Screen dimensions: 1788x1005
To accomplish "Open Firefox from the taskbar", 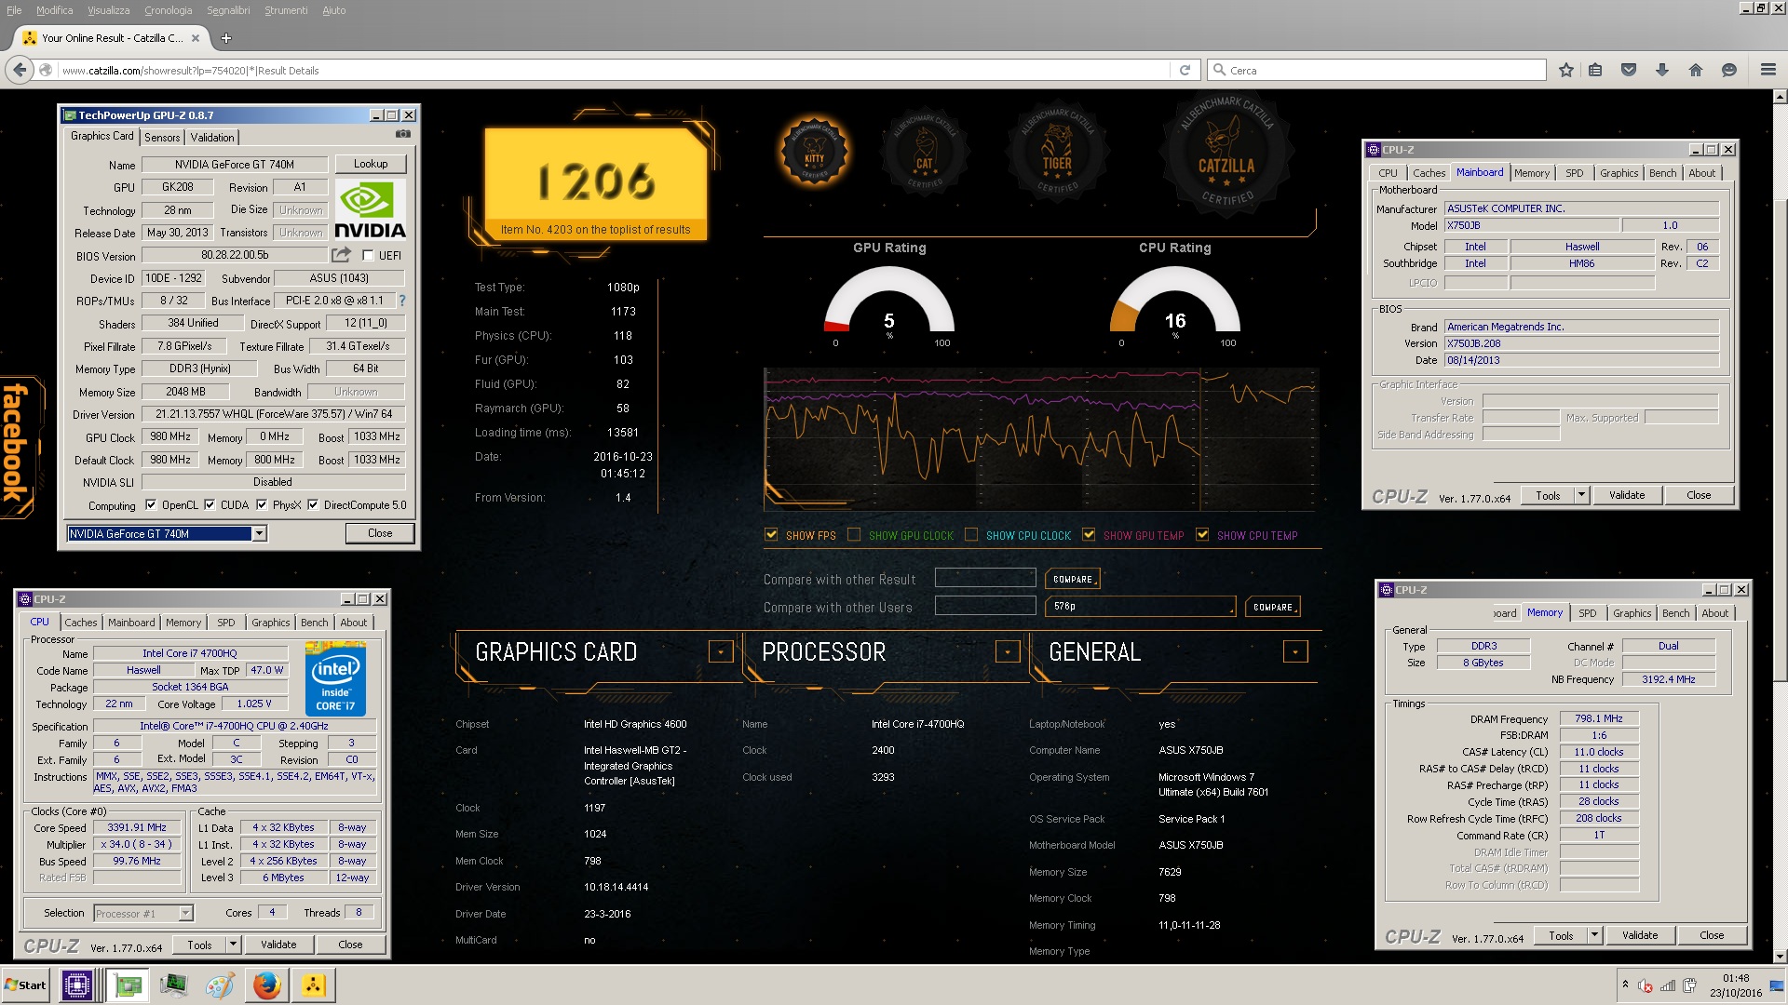I will click(x=266, y=985).
